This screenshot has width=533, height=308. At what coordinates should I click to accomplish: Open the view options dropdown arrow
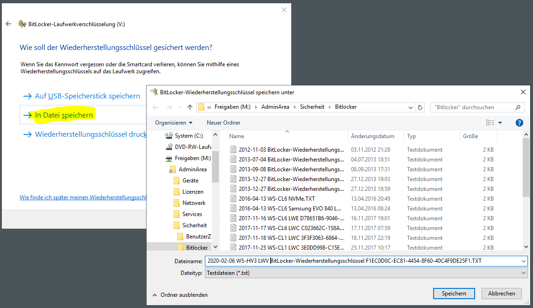[x=500, y=123]
